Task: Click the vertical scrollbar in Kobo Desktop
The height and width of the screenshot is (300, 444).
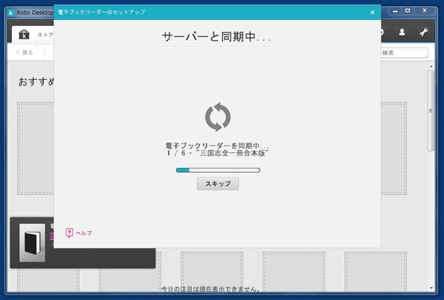Action: (x=431, y=110)
